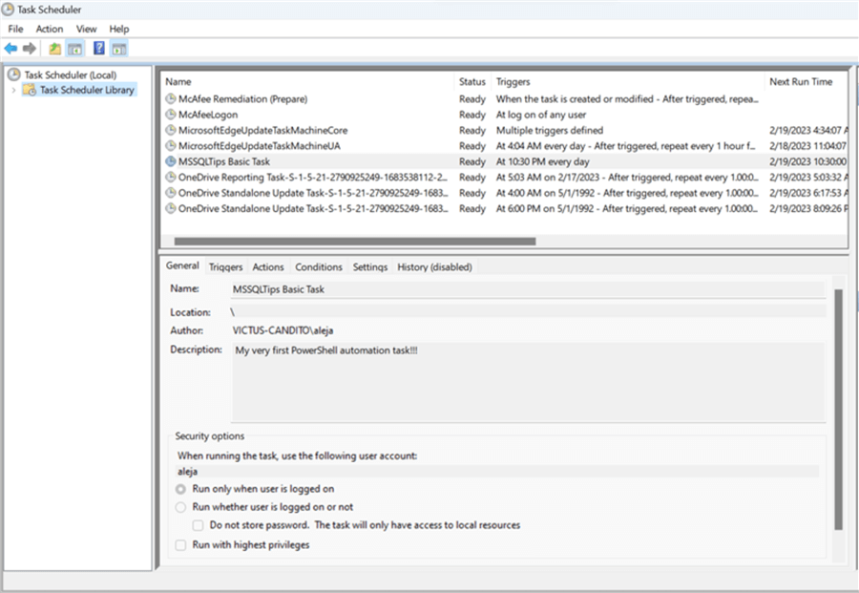Enable Run with highest privileges checkbox
The height and width of the screenshot is (593, 859).
pos(180,544)
